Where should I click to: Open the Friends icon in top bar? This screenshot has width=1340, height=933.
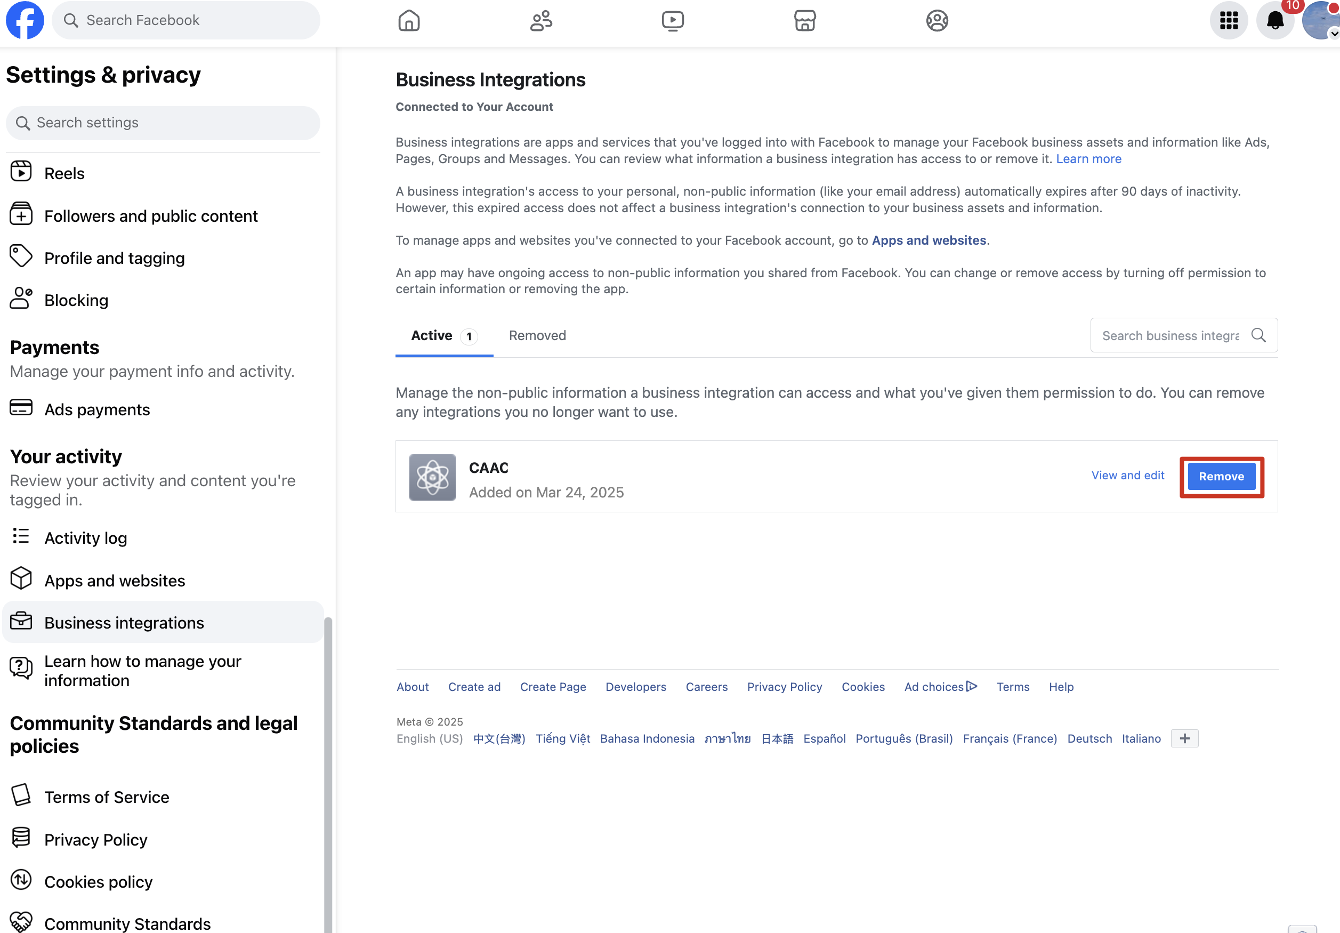coord(541,21)
